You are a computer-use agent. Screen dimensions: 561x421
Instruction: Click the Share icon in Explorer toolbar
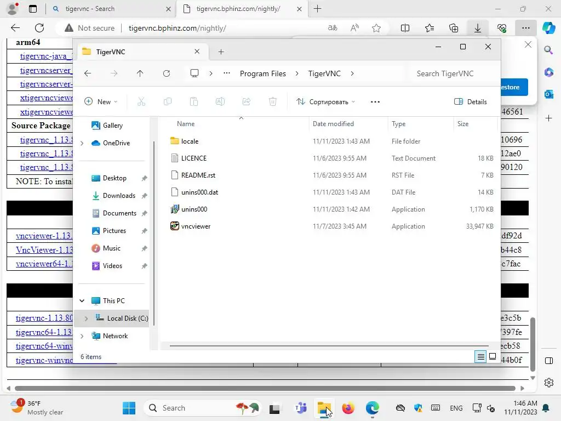pyautogui.click(x=247, y=101)
